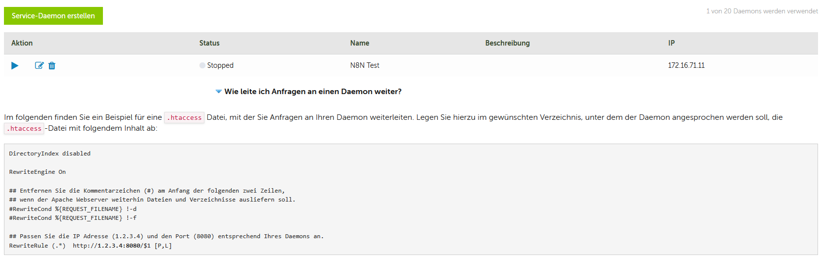
Task: Select the Beschreibung column header
Action: pyautogui.click(x=507, y=43)
